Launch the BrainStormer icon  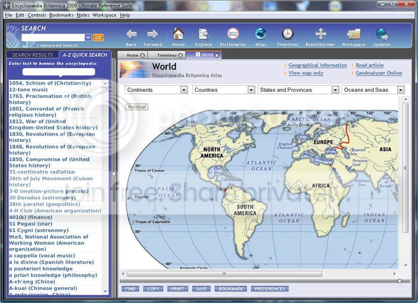pos(321,34)
